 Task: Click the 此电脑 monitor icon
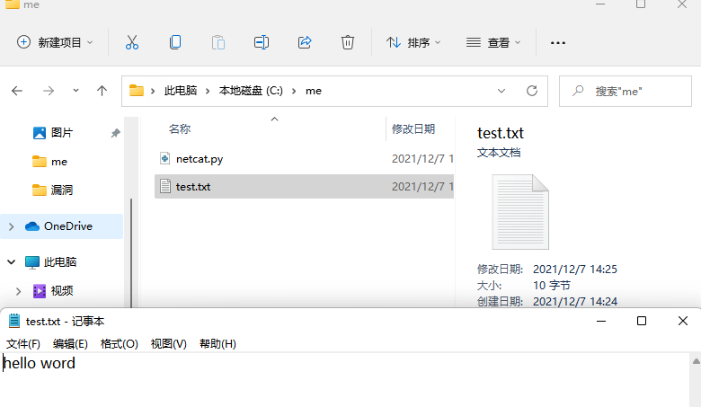click(x=32, y=262)
